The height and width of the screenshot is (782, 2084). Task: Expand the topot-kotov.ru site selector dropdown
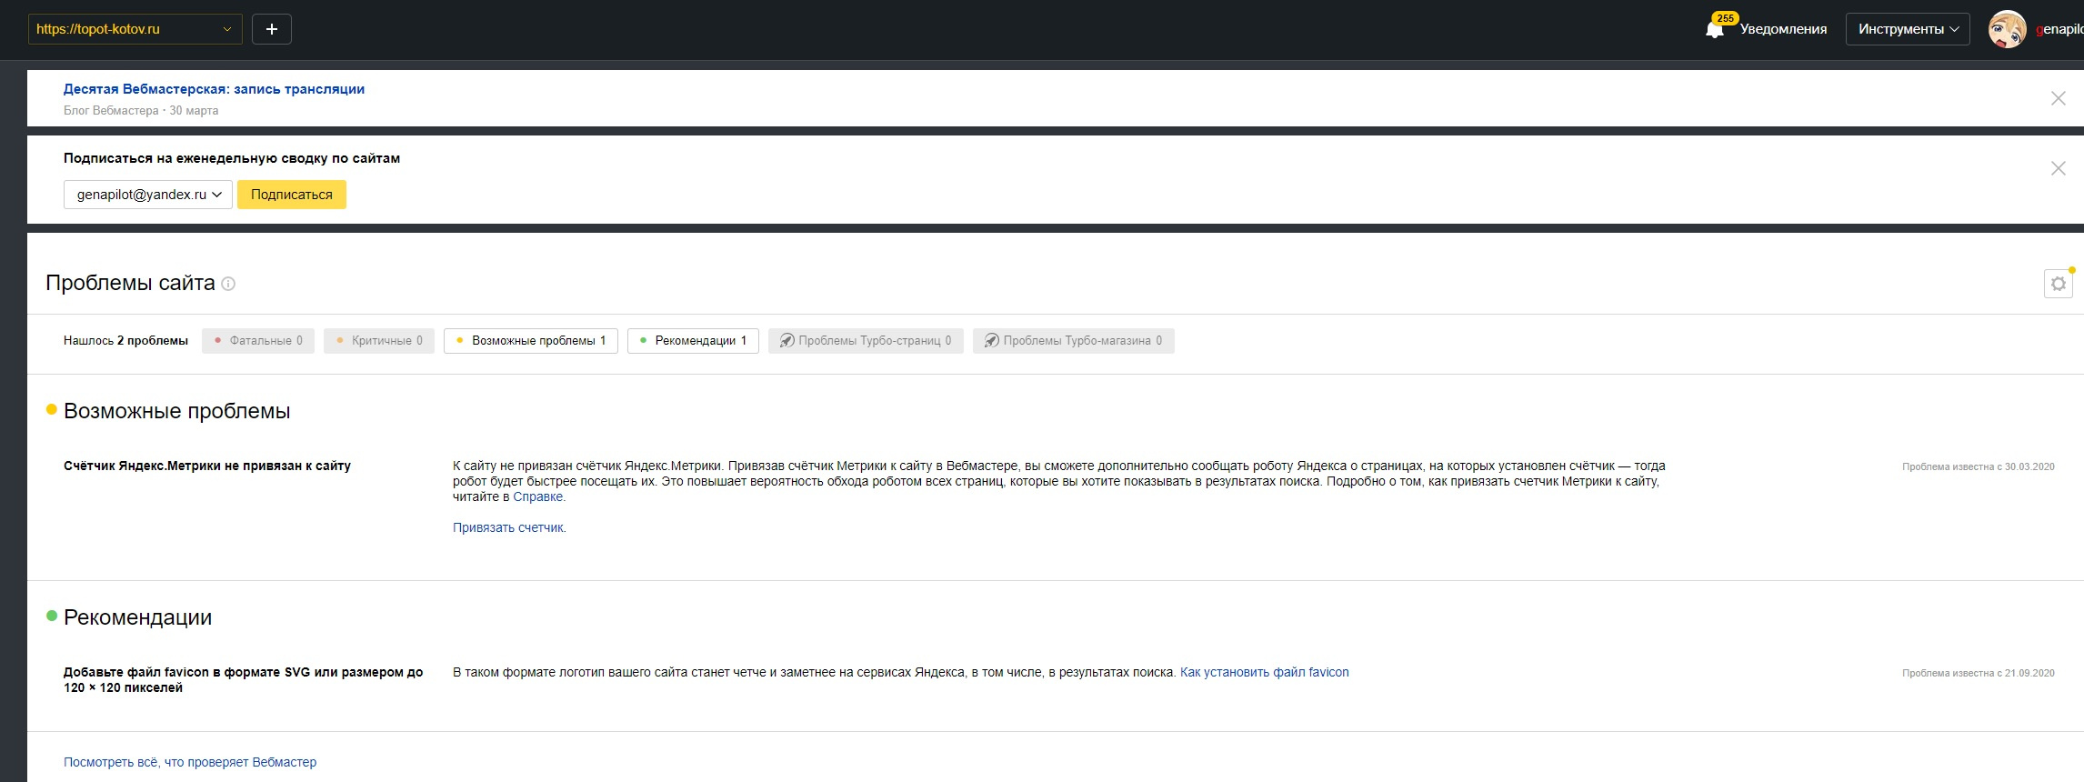[135, 29]
